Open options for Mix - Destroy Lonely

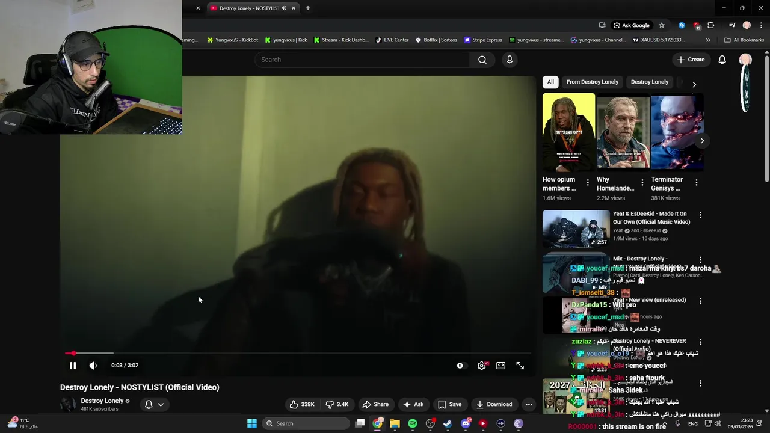tap(700, 260)
